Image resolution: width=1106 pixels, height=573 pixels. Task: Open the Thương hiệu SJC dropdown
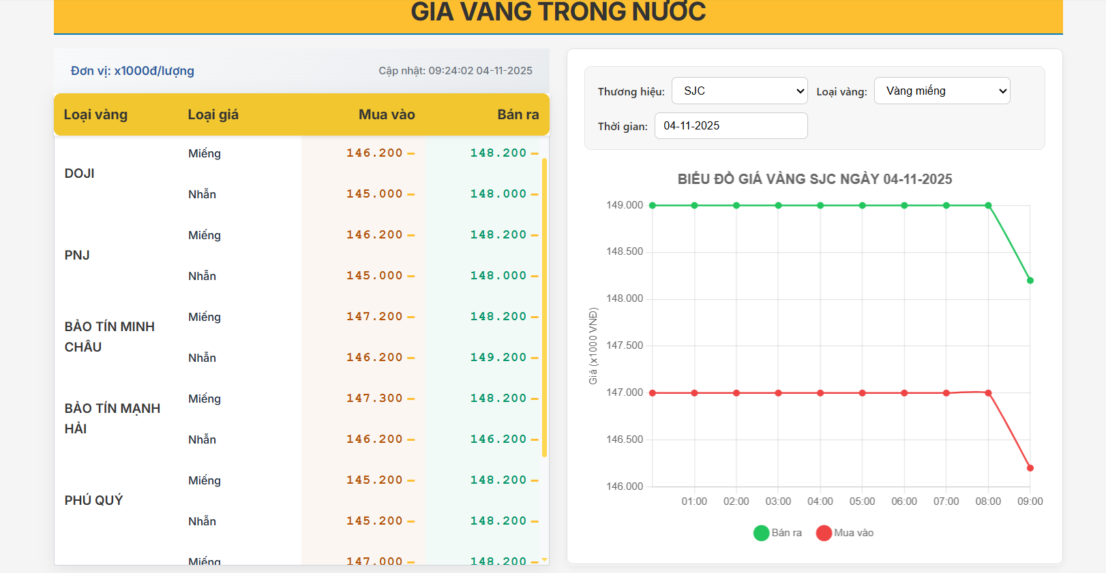(739, 91)
